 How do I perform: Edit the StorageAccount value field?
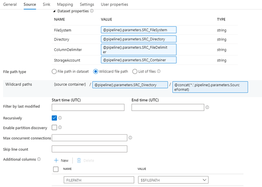[x=139, y=60]
